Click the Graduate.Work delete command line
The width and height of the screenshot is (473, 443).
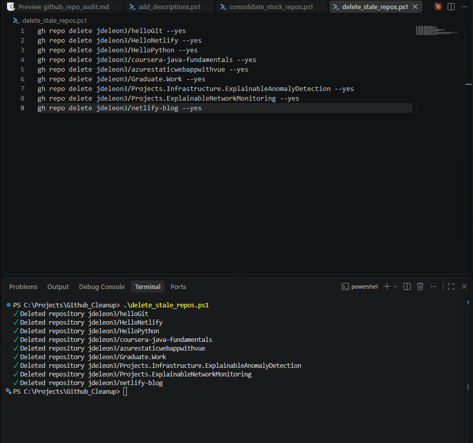tap(121, 79)
